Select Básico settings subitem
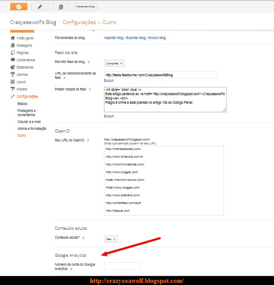274x285 pixels. pos(23,104)
